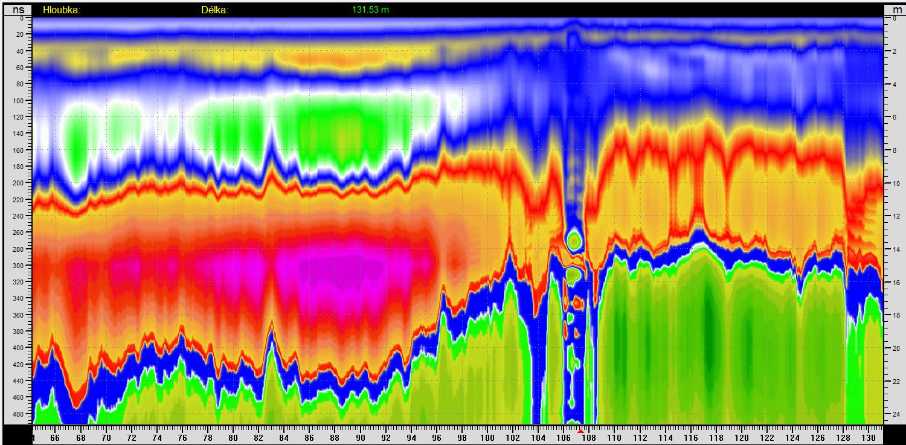906x445 pixels.
Task: Click the green 131.53 m length value
Action: [371, 10]
